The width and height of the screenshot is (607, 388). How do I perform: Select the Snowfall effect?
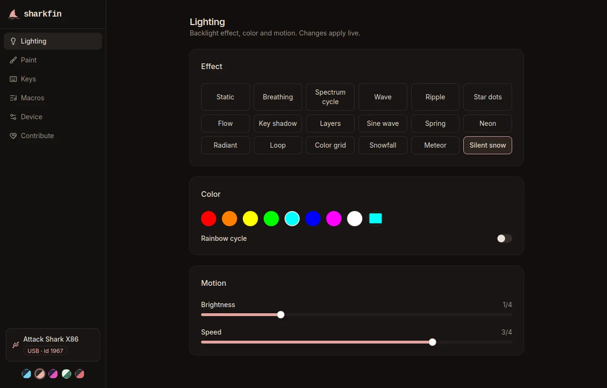[383, 145]
